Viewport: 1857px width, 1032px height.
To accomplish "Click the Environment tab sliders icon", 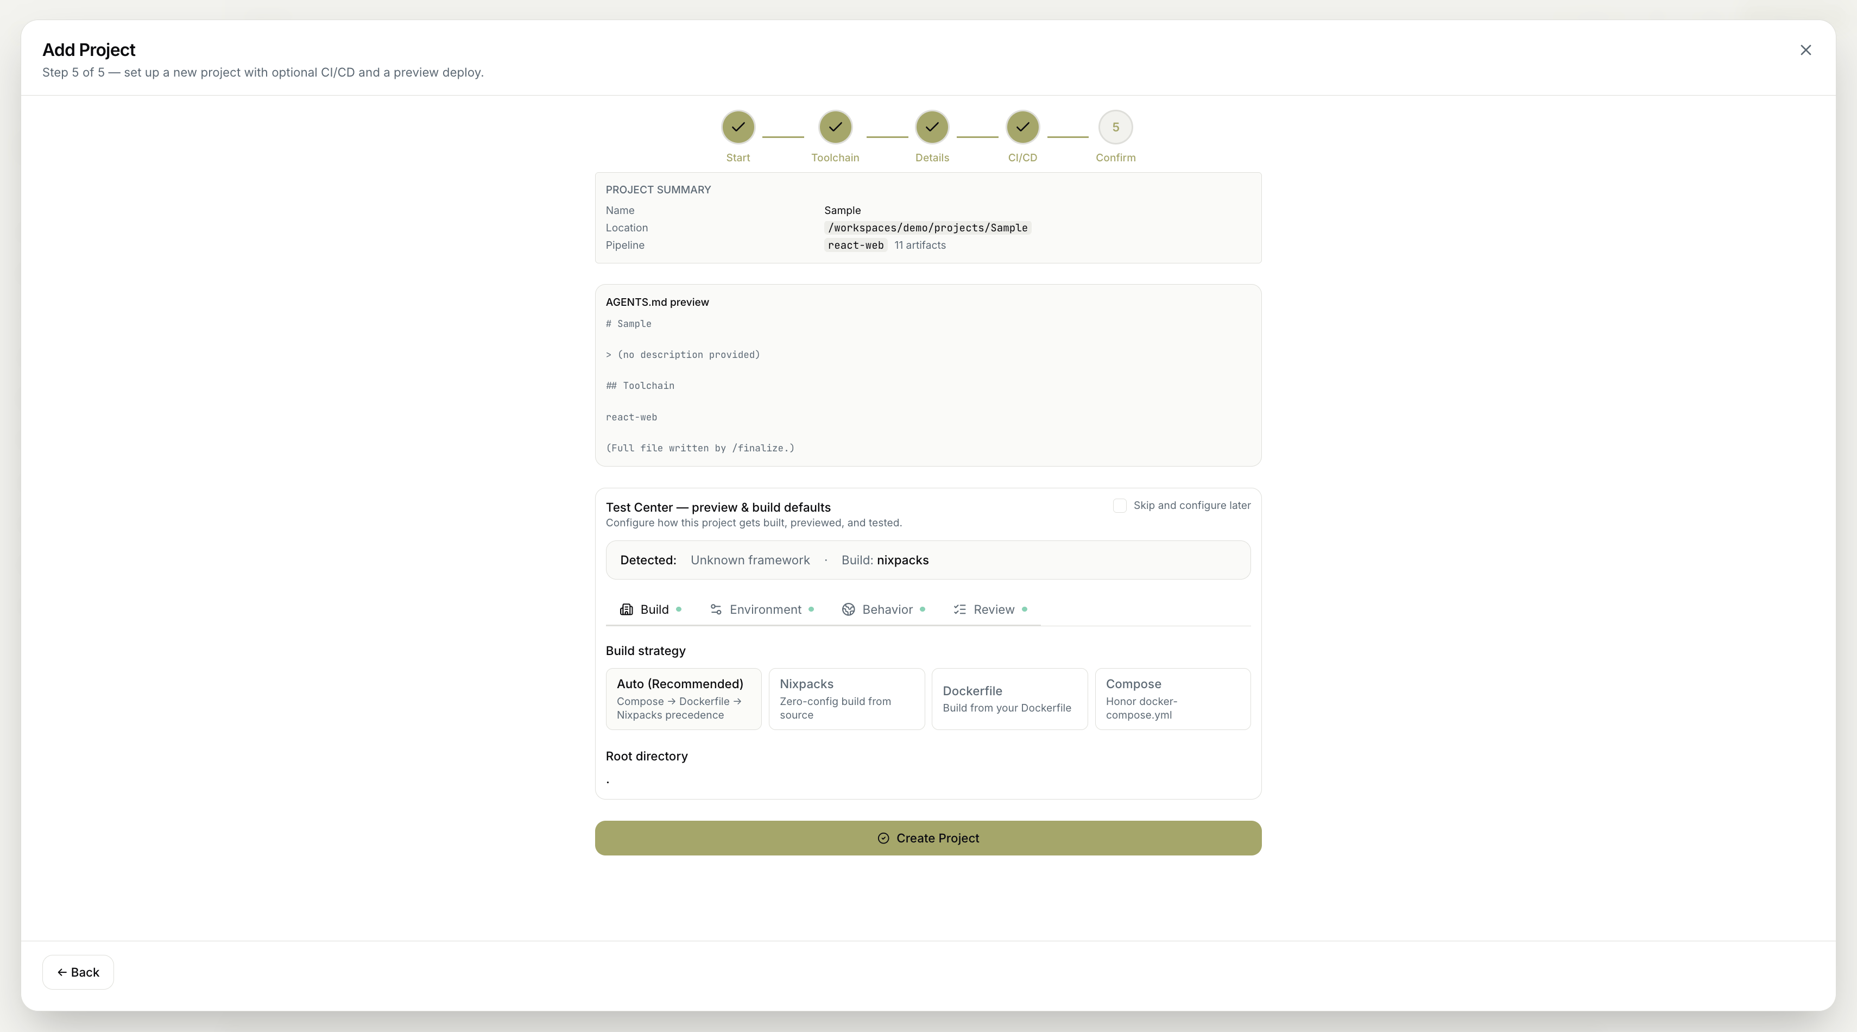I will (716, 609).
